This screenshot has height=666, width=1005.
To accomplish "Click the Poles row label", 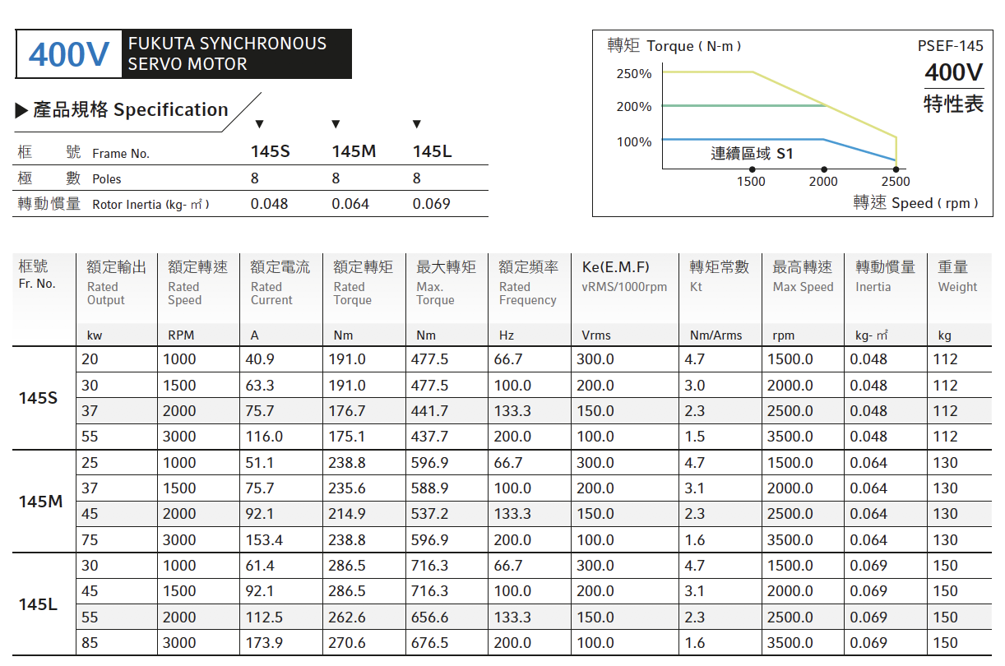I will pos(107,179).
